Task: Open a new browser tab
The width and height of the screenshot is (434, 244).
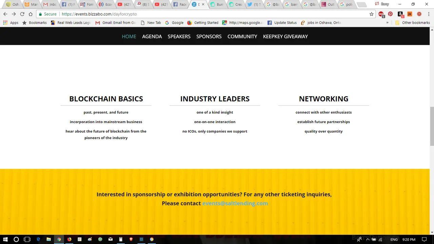Action: pyautogui.click(x=361, y=4)
